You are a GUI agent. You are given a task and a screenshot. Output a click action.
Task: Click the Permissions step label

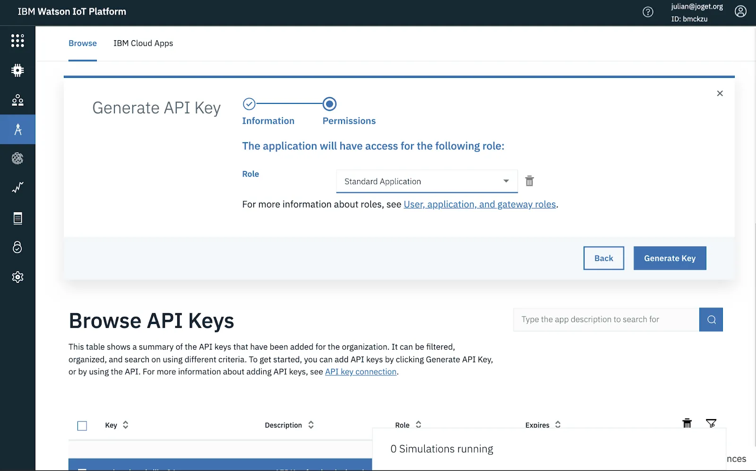[349, 121]
